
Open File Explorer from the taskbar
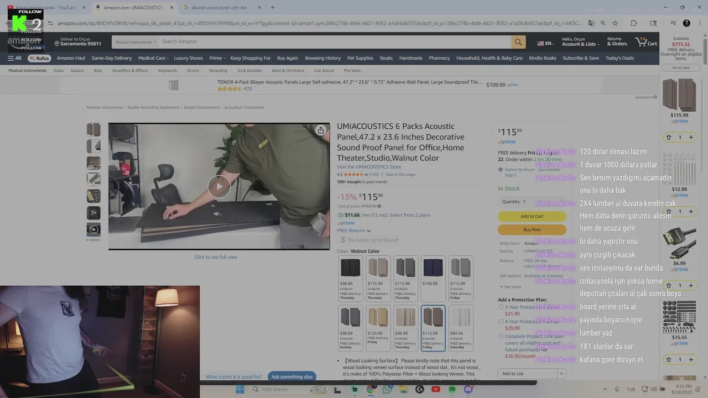[403, 390]
